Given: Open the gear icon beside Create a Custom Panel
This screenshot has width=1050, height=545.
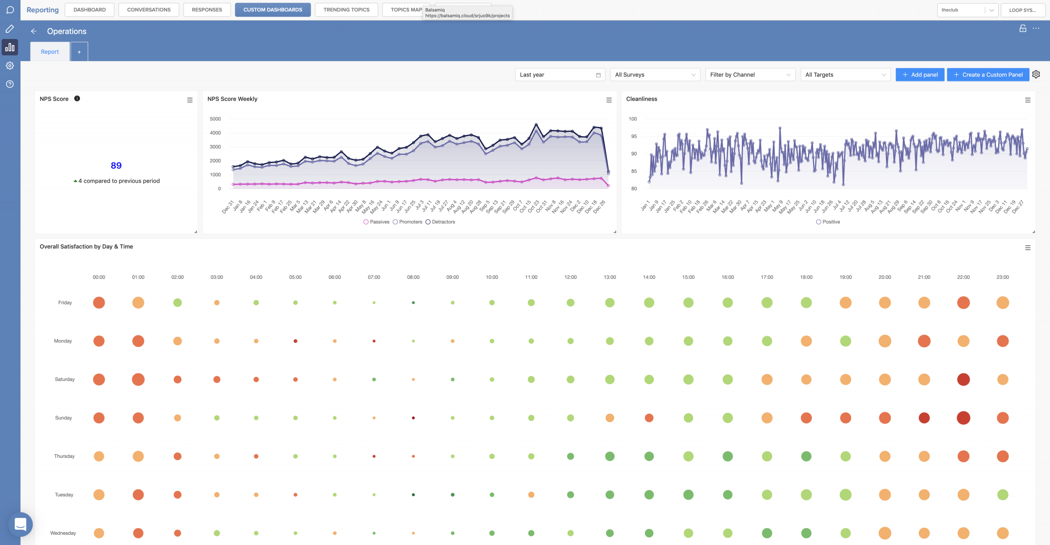Looking at the screenshot, I should [1036, 74].
